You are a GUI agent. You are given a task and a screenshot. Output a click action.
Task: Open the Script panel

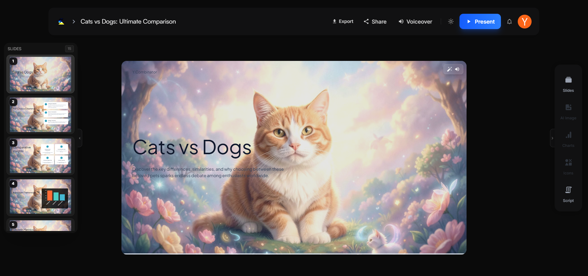[568, 194]
